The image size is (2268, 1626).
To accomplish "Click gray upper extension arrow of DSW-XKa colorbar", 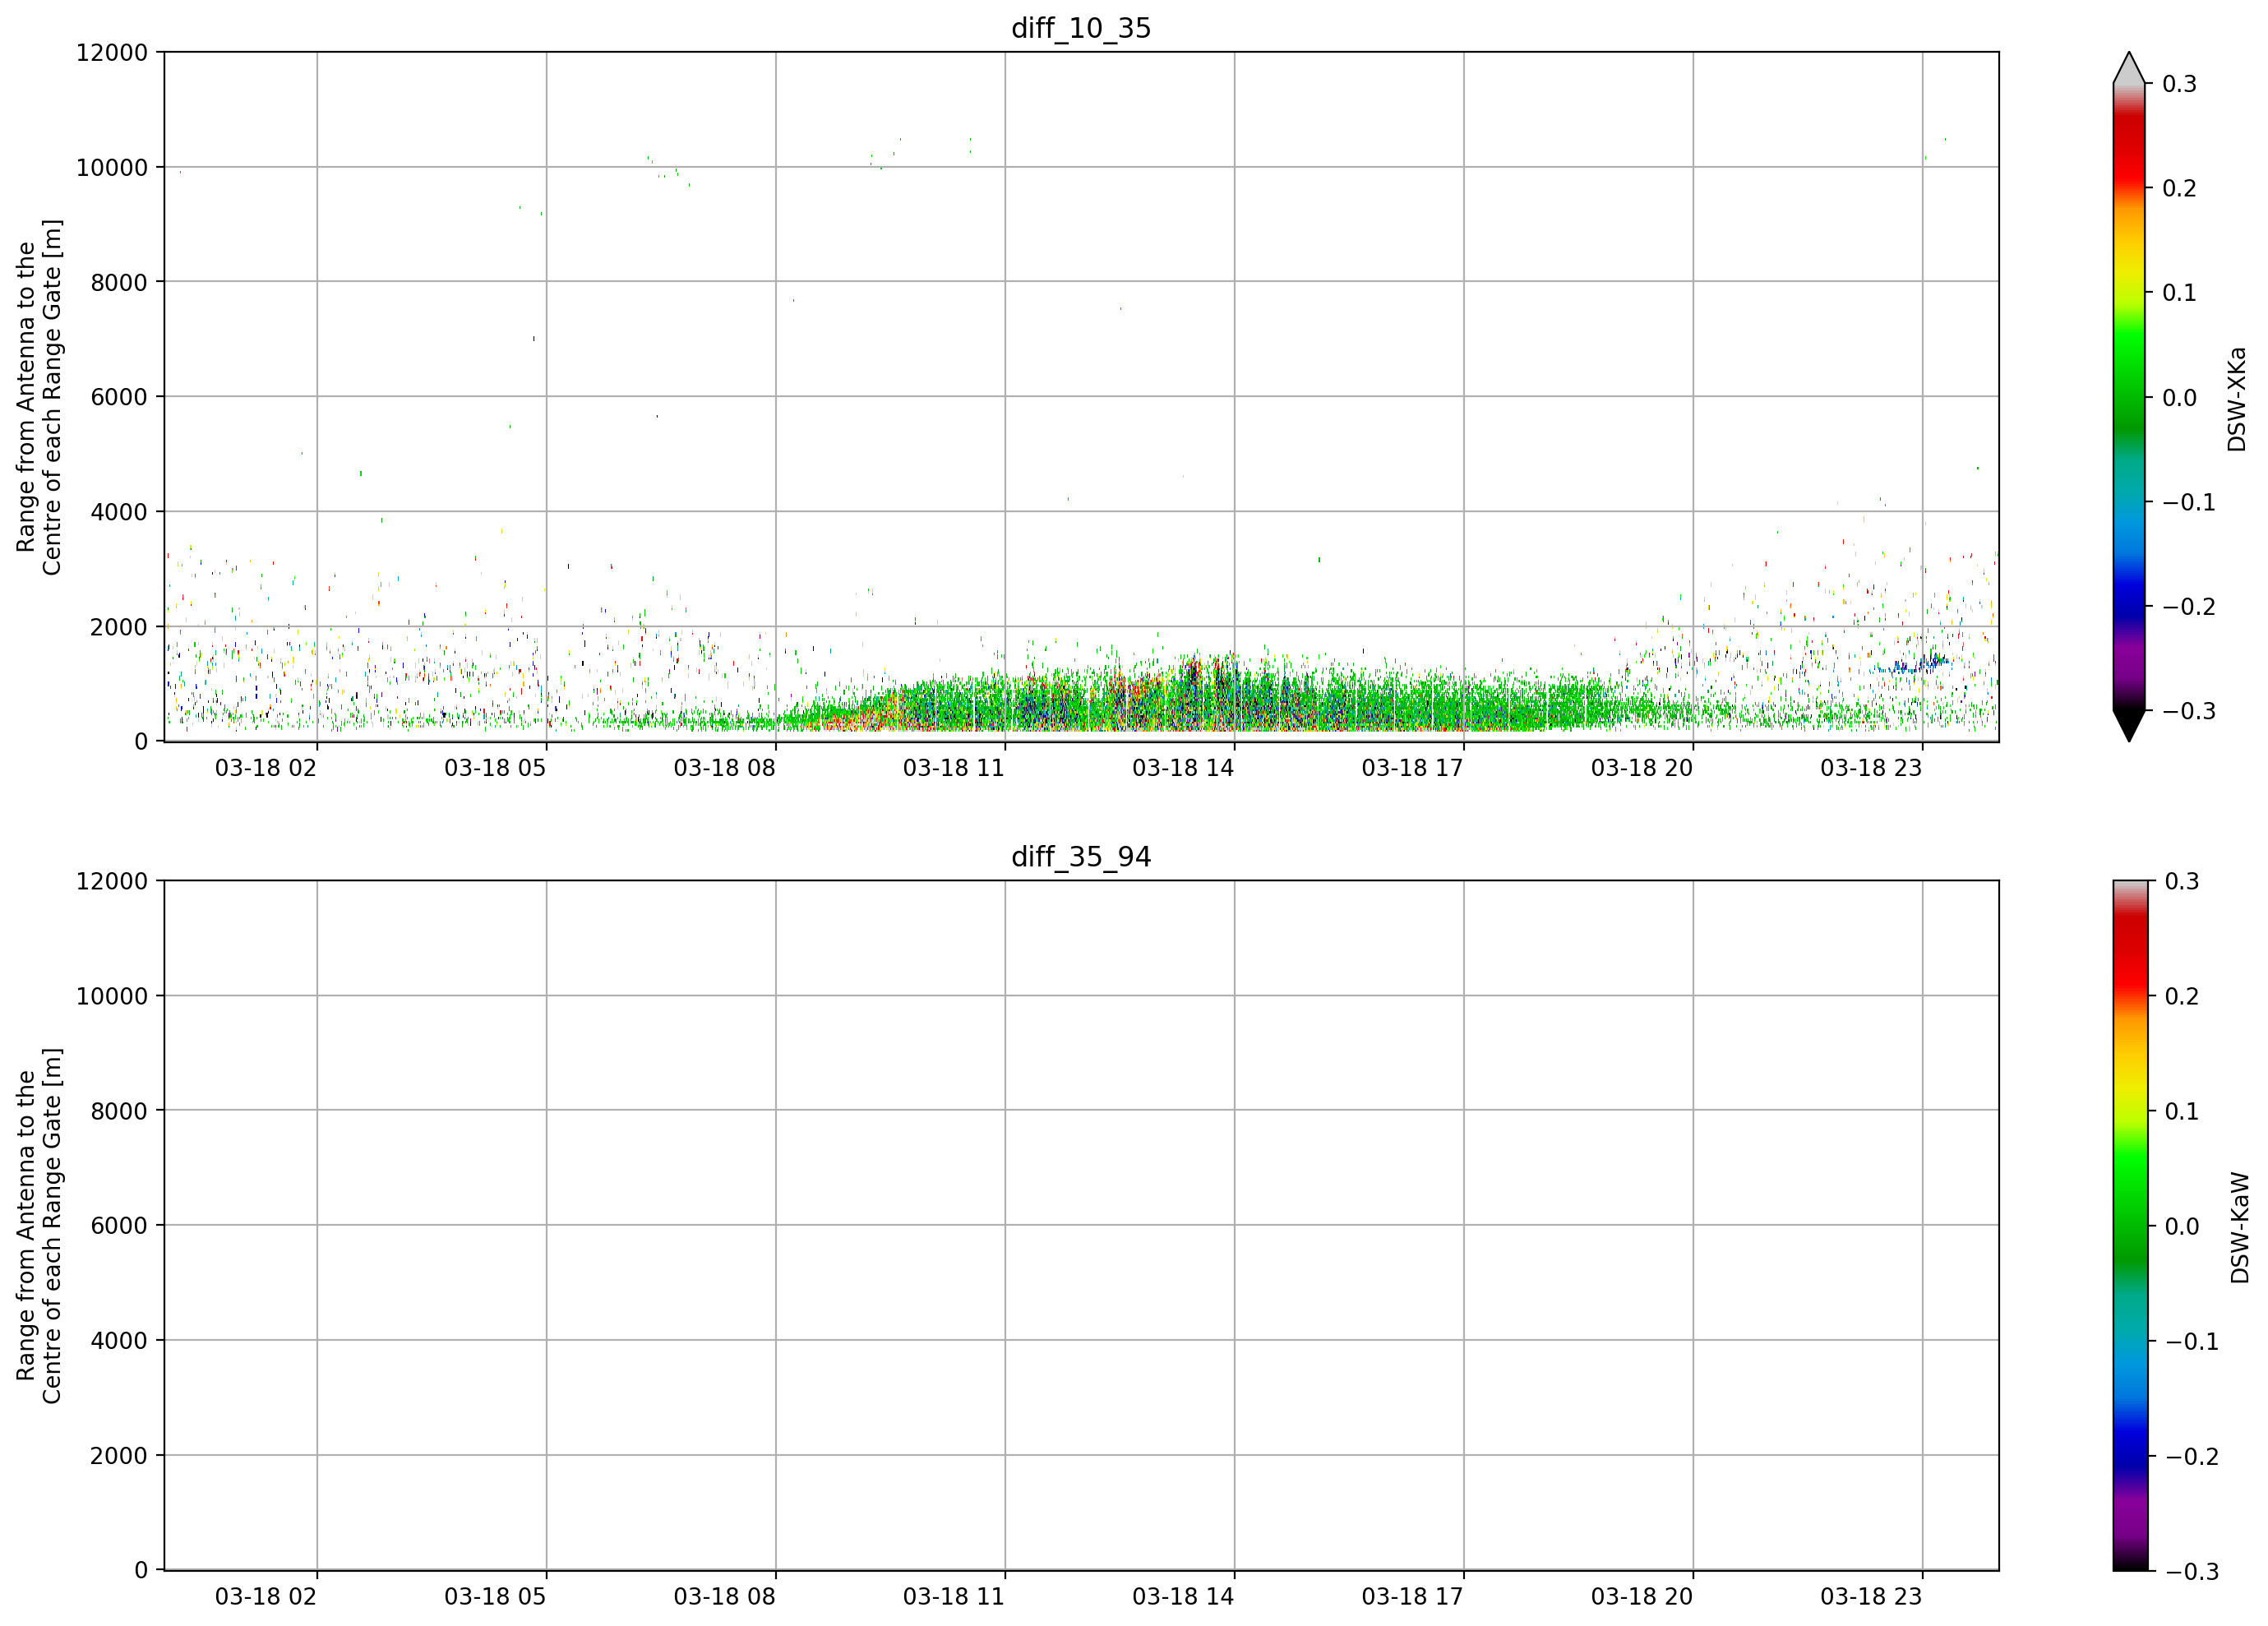I will (x=2129, y=67).
